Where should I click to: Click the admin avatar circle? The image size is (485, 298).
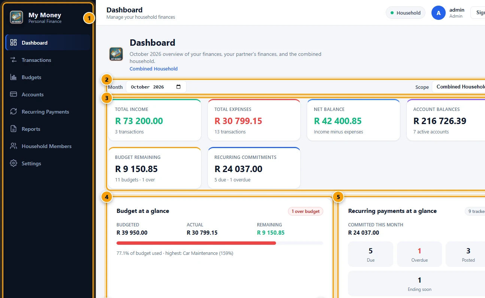(439, 13)
